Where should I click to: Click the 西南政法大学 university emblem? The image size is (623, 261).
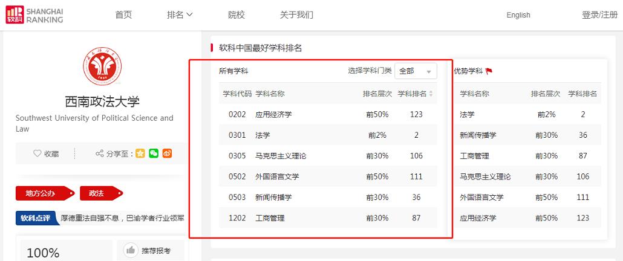click(102, 66)
